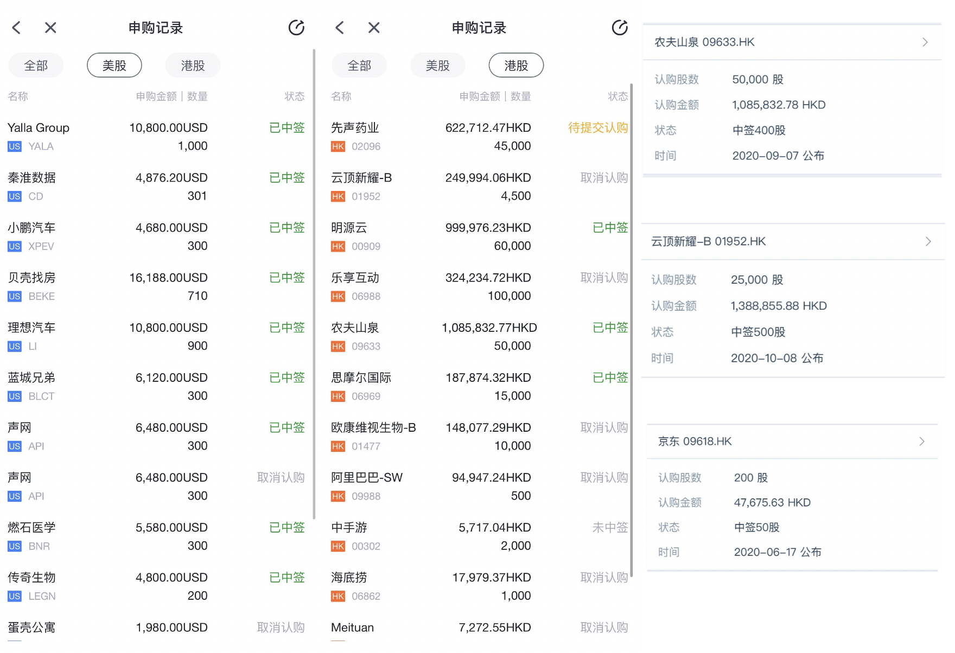Viewport: 955px width, 653px height.
Task: Click 未中签 status for 中手游
Action: click(x=610, y=528)
